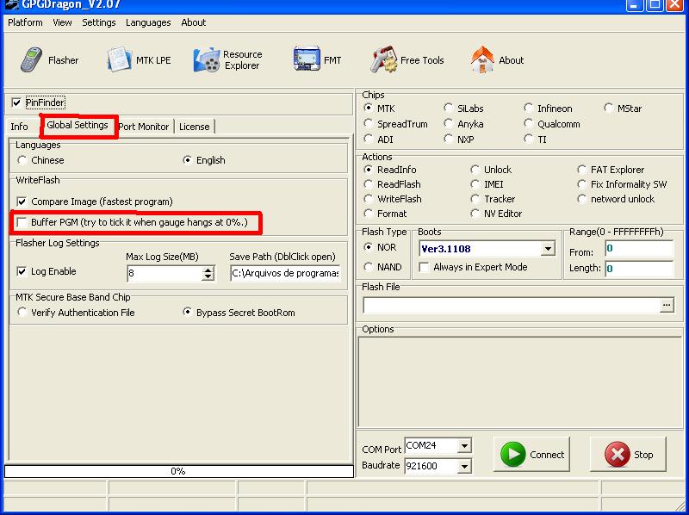Toggle the Log Enable checkbox

[22, 271]
